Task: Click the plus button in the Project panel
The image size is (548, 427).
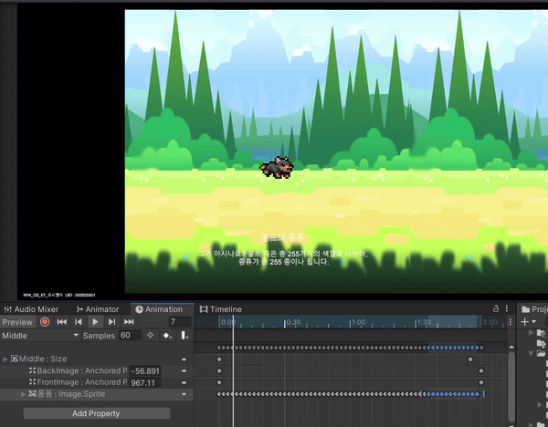Action: click(x=524, y=321)
